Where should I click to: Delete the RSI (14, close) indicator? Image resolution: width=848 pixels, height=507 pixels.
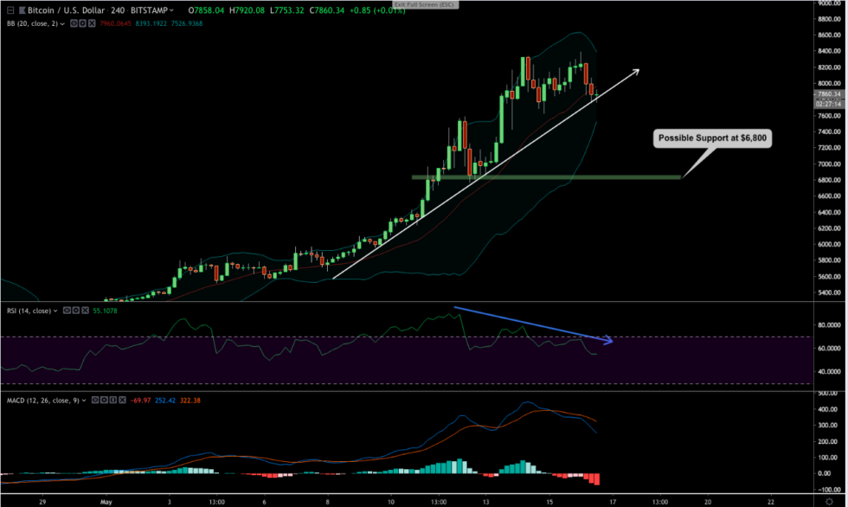click(x=86, y=311)
